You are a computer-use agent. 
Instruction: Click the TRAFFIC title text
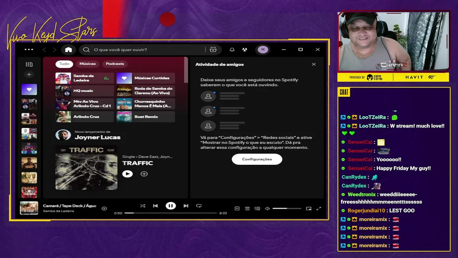(137, 163)
